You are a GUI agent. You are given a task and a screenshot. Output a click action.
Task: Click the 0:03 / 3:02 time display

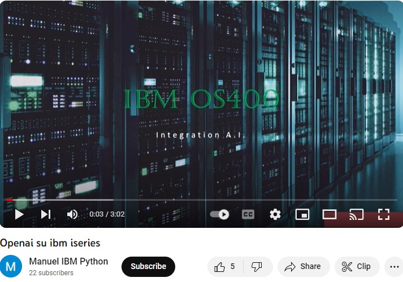point(107,214)
